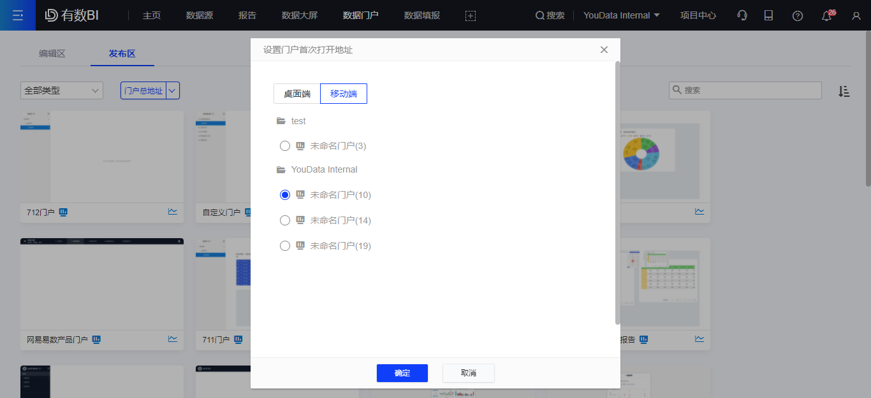Open notifications bell with 26 badge
The height and width of the screenshot is (398, 871).
coord(827,15)
